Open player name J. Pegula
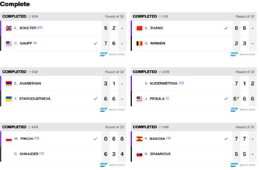Screen dimensions: 259x170 [x=155, y=99]
